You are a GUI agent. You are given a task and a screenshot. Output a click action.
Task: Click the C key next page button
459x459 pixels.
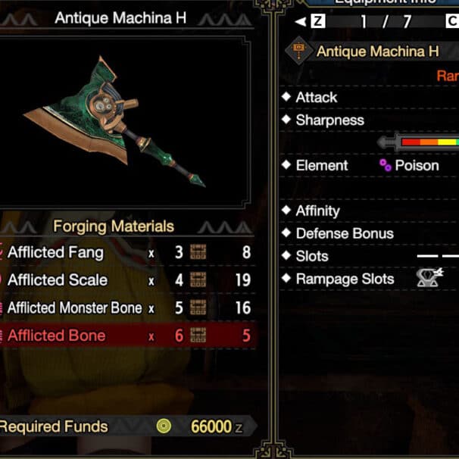click(452, 21)
